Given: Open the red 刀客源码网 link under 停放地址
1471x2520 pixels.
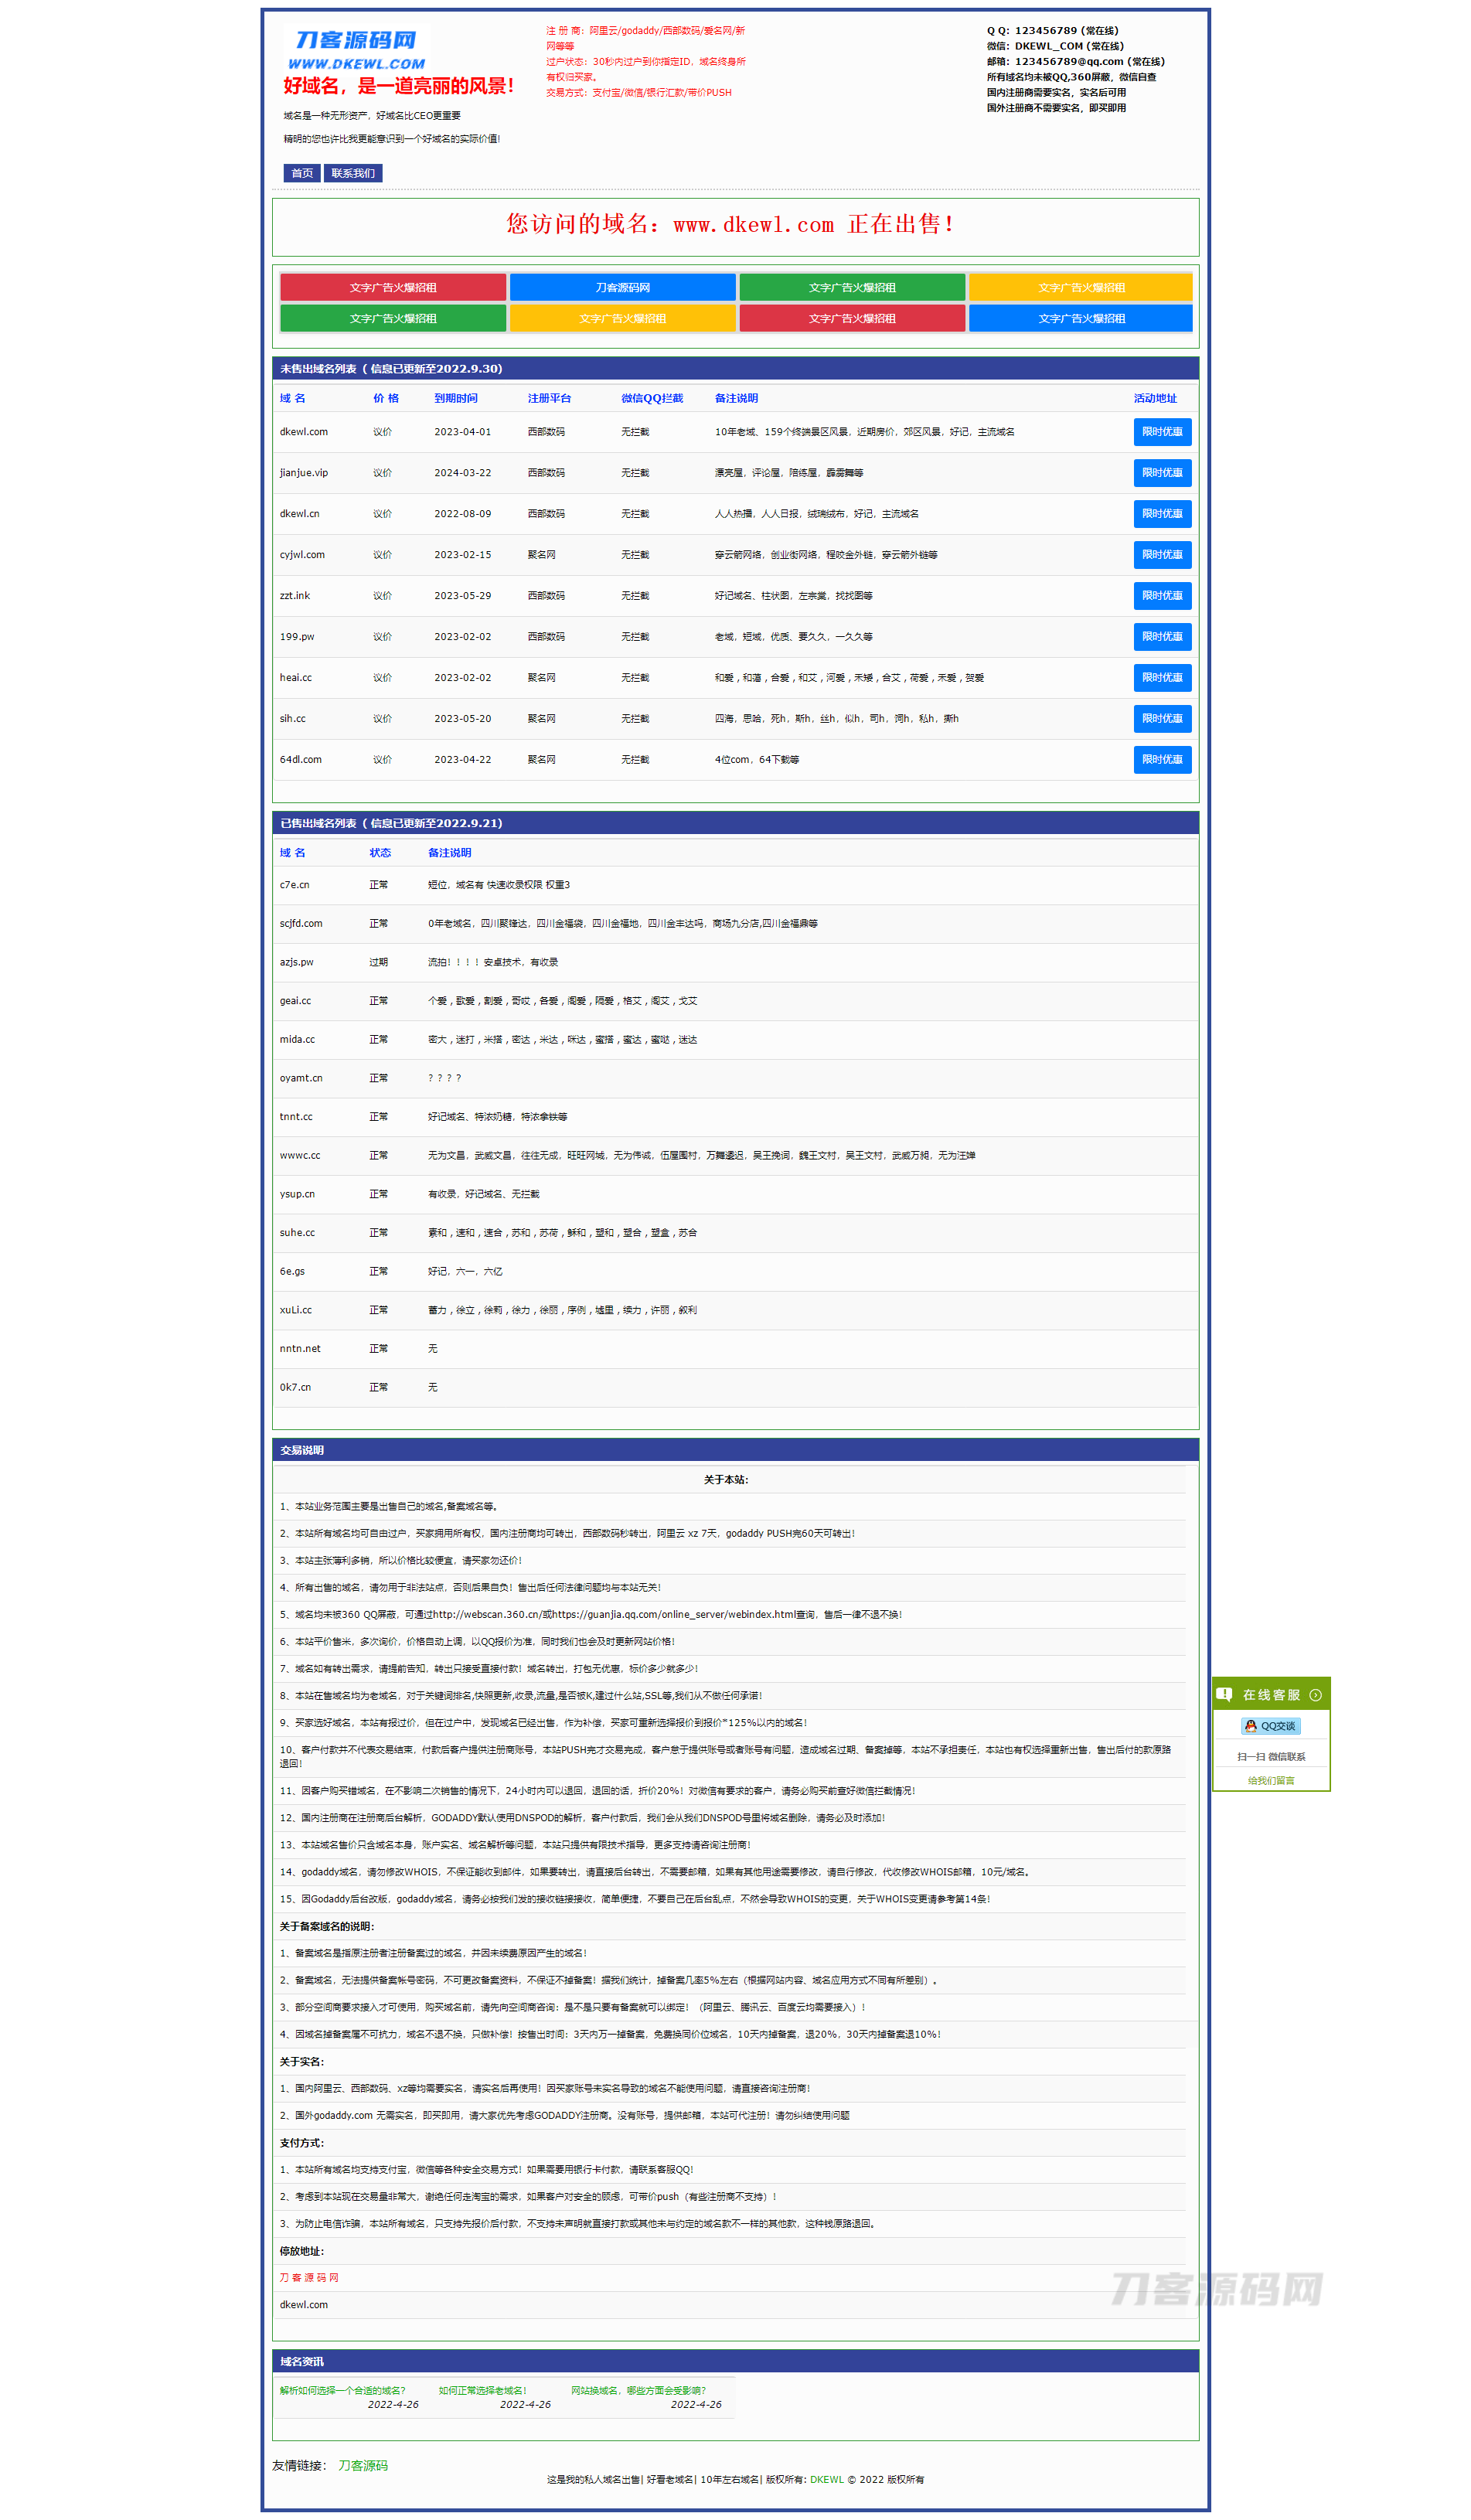Looking at the screenshot, I should click(x=309, y=2277).
